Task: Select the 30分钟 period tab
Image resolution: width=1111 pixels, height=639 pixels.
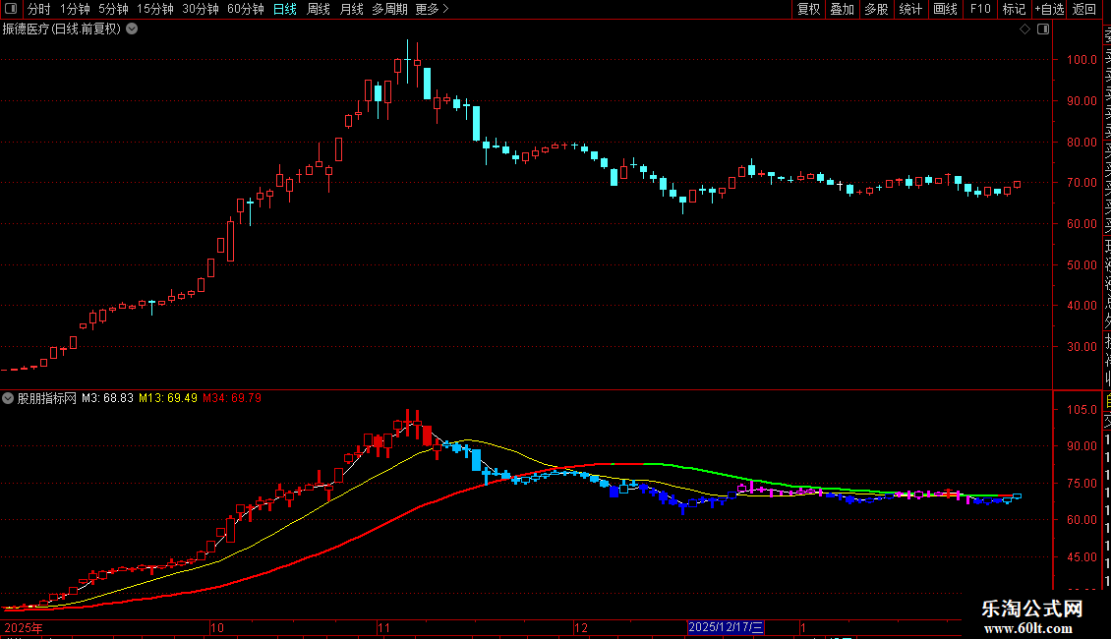Action: pyautogui.click(x=201, y=9)
